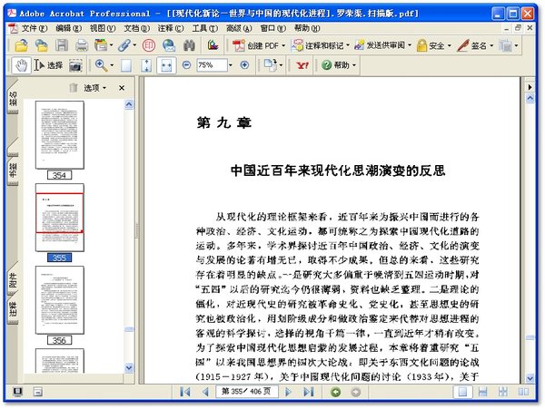The image size is (545, 409).
Task: Click the Yahoo Y! toolbar icon
Action: click(x=302, y=65)
